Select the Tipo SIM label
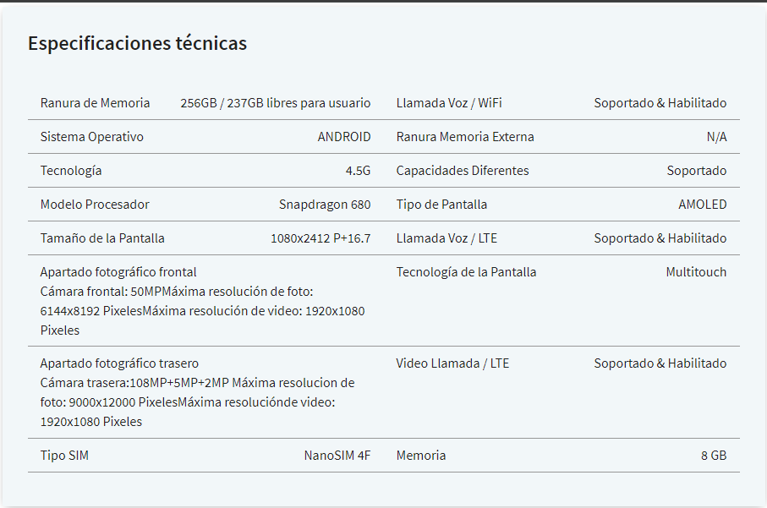The width and height of the screenshot is (767, 508). (x=64, y=456)
